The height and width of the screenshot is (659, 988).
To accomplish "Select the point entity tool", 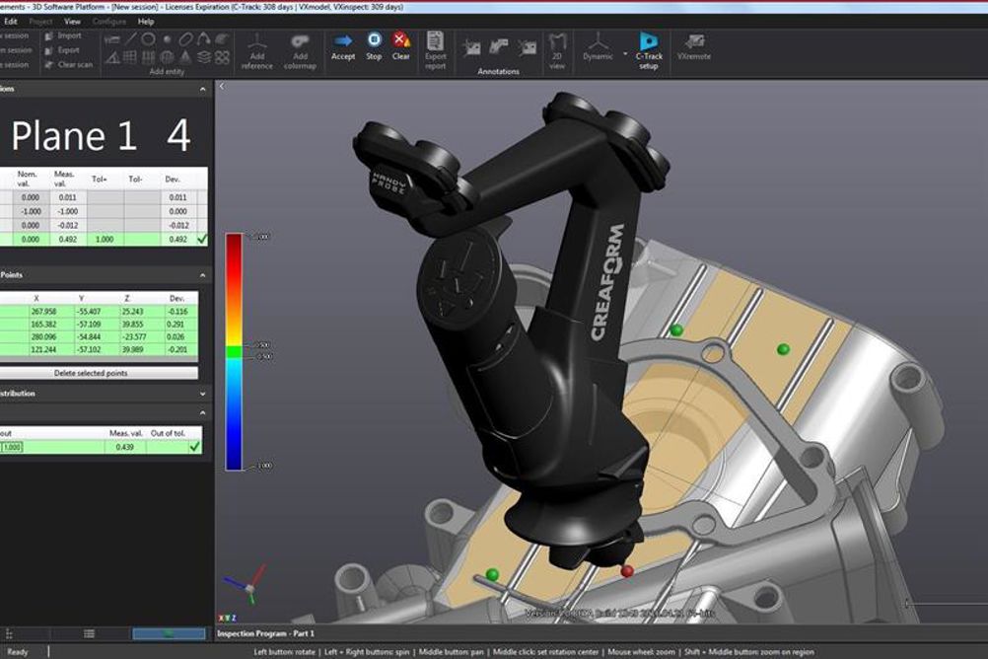I will tap(167, 39).
